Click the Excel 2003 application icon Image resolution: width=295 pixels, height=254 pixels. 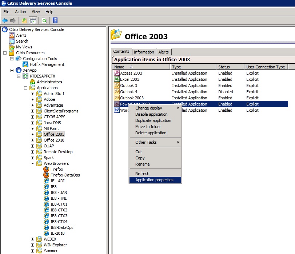[x=117, y=79]
